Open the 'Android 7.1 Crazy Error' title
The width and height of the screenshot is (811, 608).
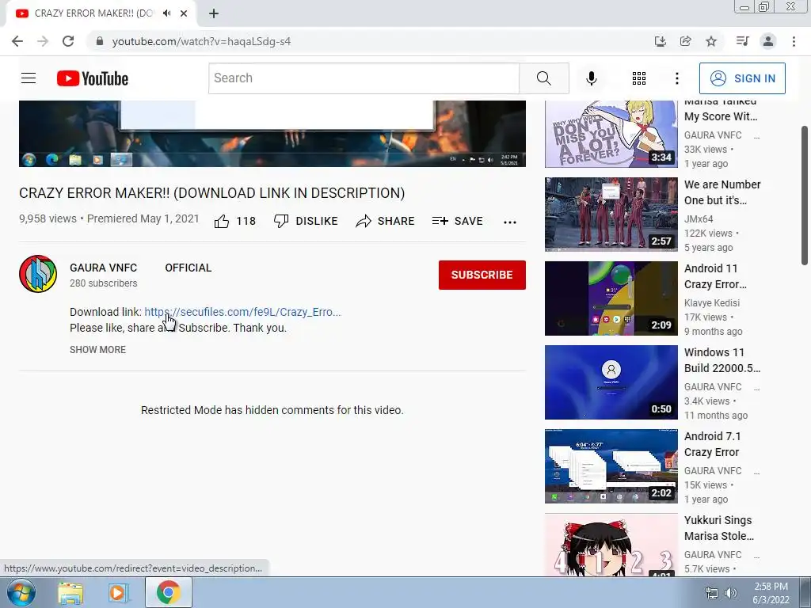(712, 444)
